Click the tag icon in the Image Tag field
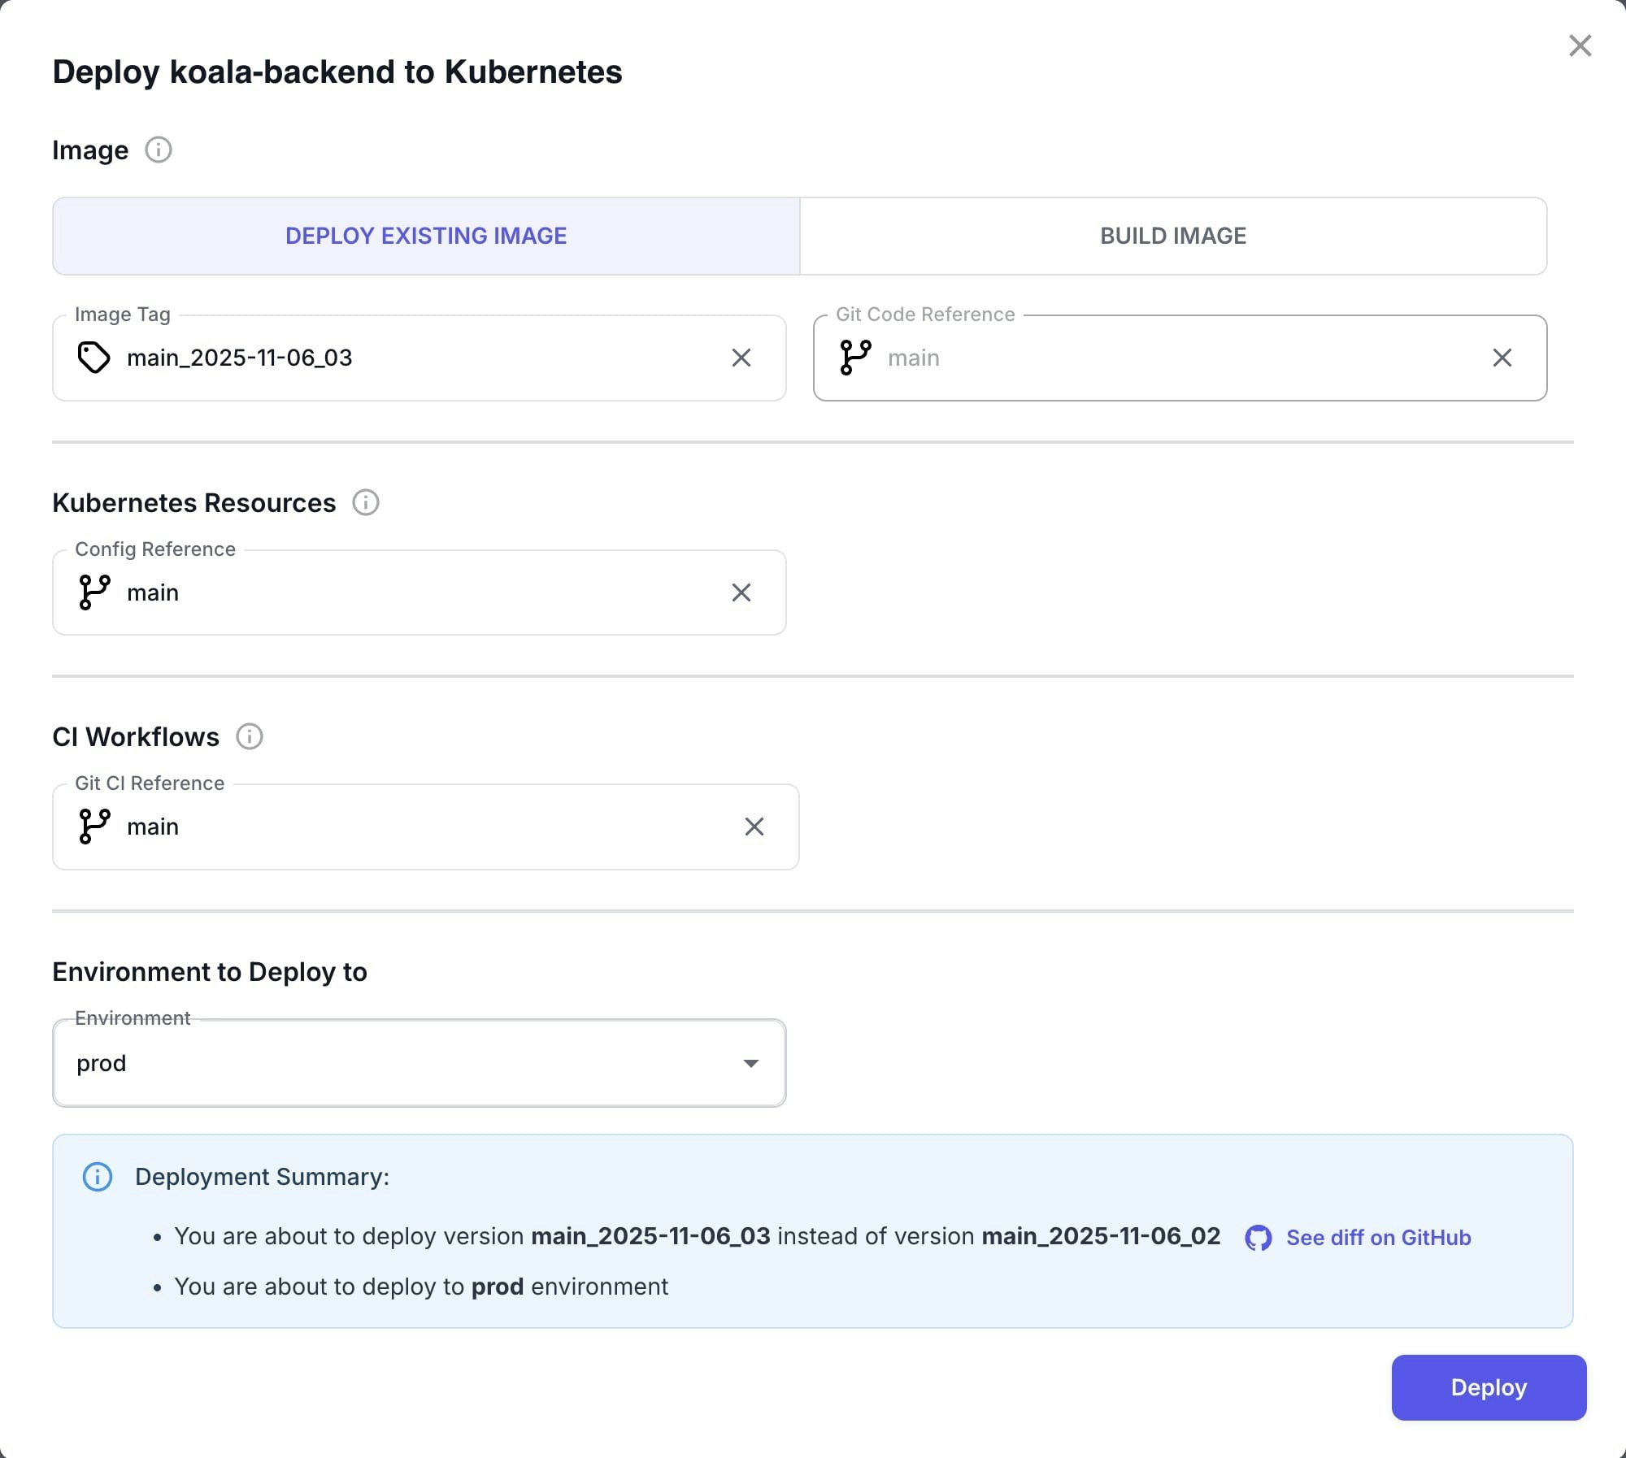The width and height of the screenshot is (1626, 1458). coord(94,358)
